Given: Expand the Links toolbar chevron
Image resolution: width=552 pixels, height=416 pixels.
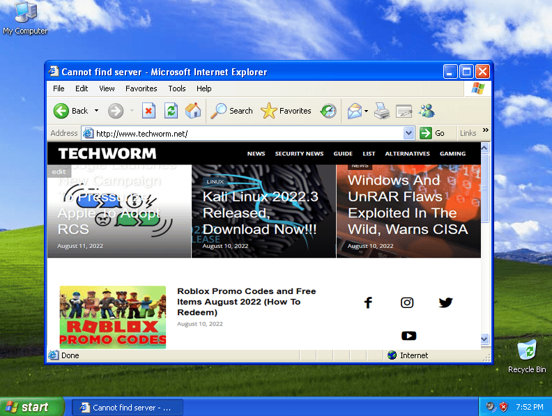Looking at the screenshot, I should click(x=486, y=130).
